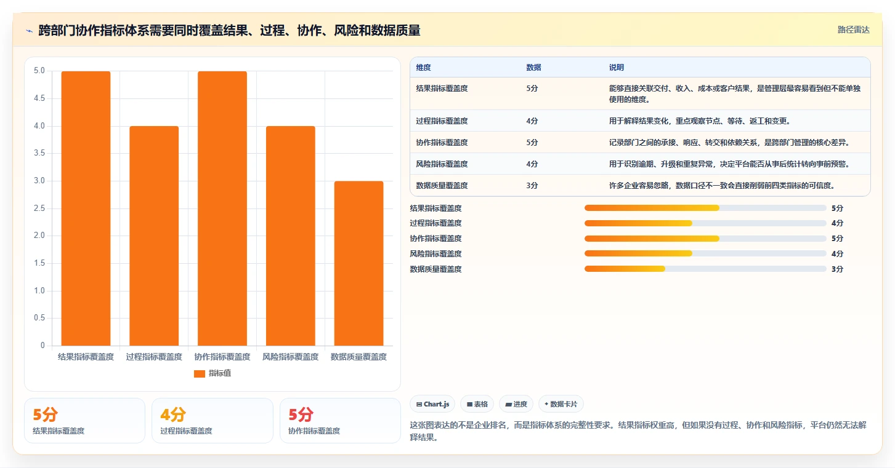The image size is (895, 468).
Task: Open the 5分 结果指标覆盖度 card
Action: click(x=84, y=421)
